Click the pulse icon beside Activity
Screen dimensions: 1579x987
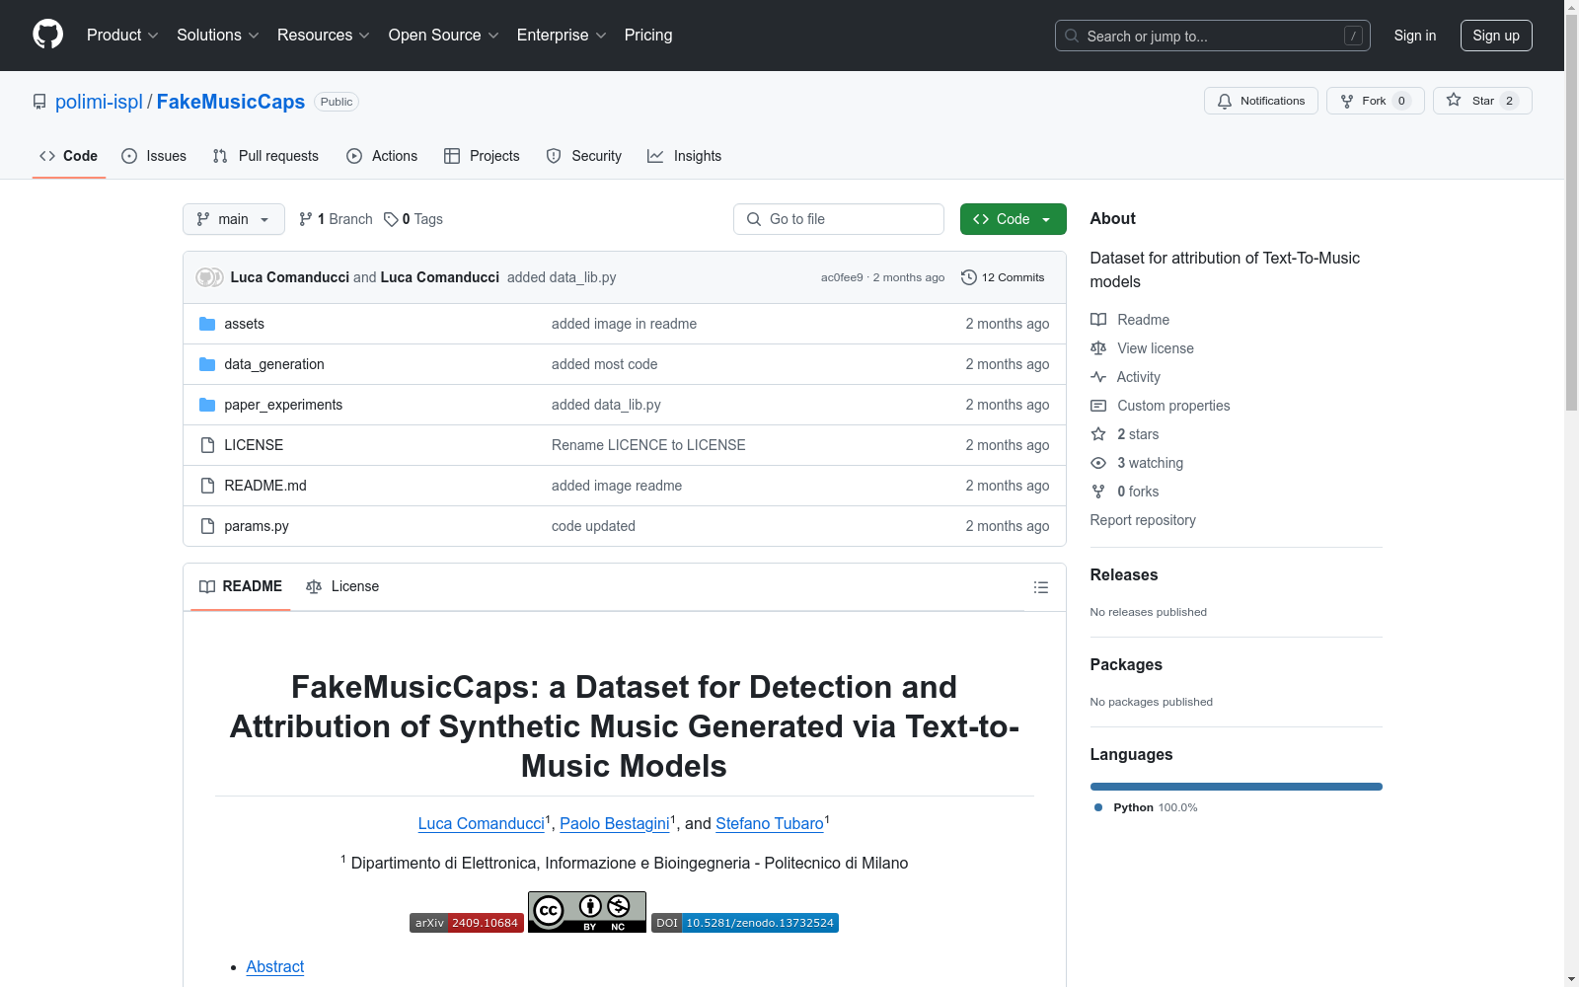pyautogui.click(x=1098, y=377)
